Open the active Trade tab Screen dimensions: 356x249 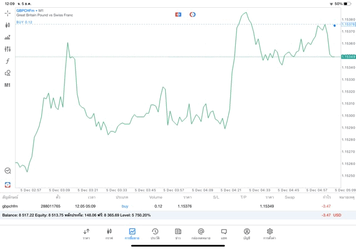[x=132, y=234]
